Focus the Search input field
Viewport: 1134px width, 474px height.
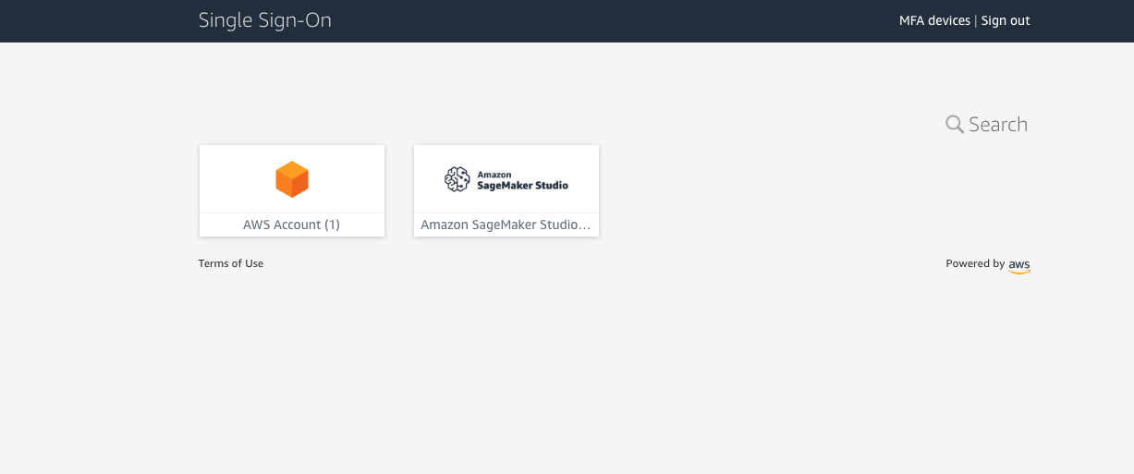[998, 124]
